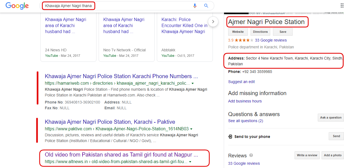Open the Neo Tv Network video card
This screenshot has width=344, height=168.
coord(127,37)
